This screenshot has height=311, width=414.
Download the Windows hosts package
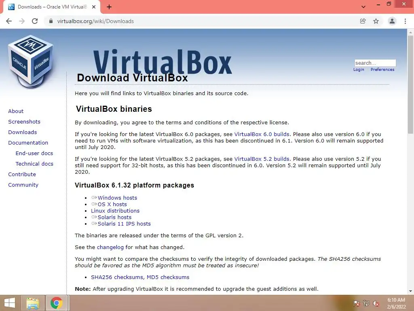click(117, 198)
